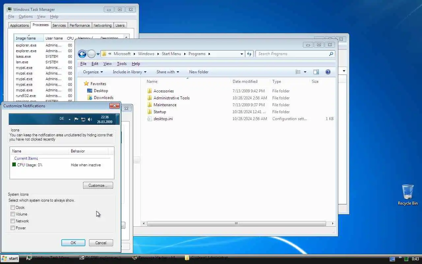This screenshot has width=422, height=264.
Task: Select the Accessories folder icon
Action: (x=149, y=91)
